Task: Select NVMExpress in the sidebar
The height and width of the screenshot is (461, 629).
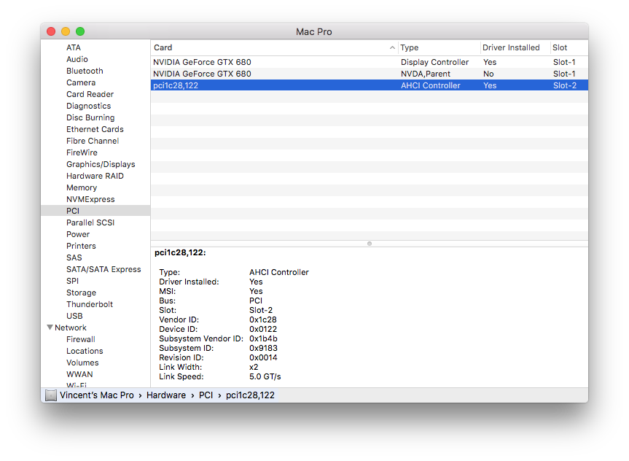Action: pyautogui.click(x=90, y=199)
